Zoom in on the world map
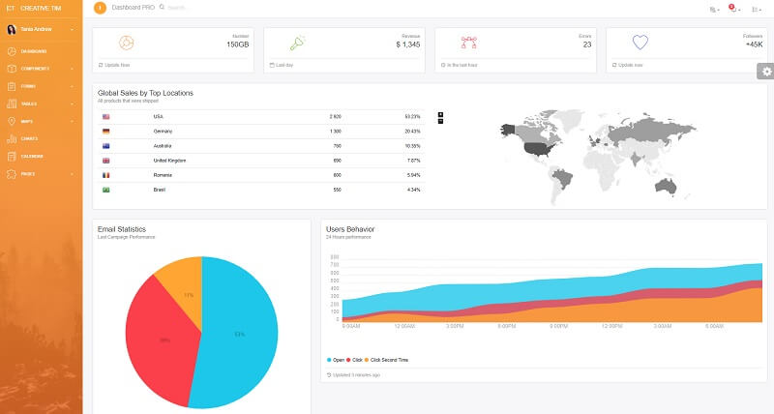The height and width of the screenshot is (414, 774). (x=441, y=114)
